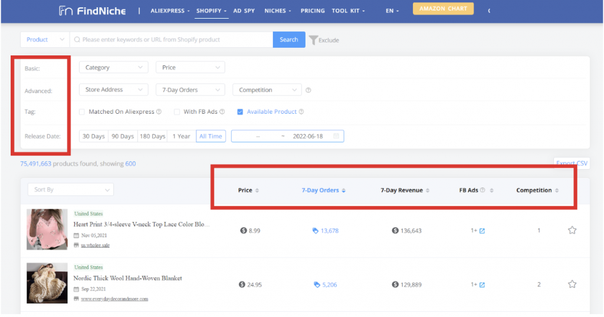Screen dimensions: 604x317
Task: Open the 7-Day Orders filter dropdown
Action: click(x=191, y=90)
